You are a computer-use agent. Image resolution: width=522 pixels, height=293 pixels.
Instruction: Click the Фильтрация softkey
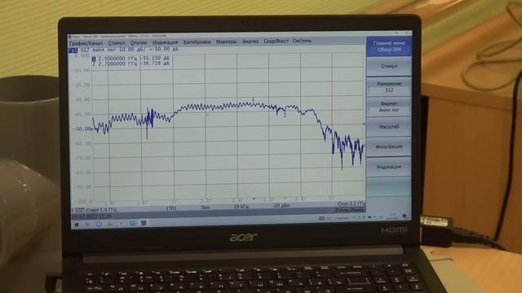click(x=389, y=146)
